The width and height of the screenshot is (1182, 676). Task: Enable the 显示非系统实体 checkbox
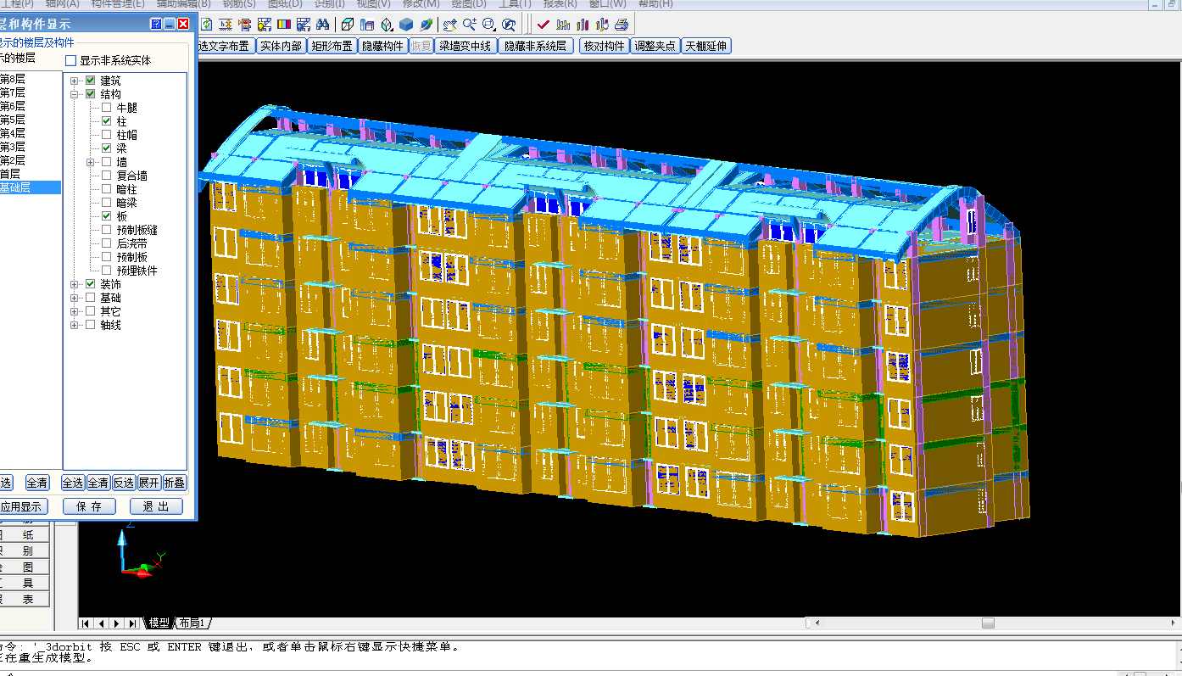(x=71, y=61)
